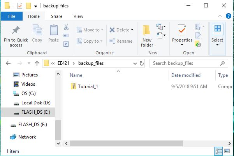Open Network in the navigation pane
The height and width of the screenshot is (156, 234).
(23, 137)
